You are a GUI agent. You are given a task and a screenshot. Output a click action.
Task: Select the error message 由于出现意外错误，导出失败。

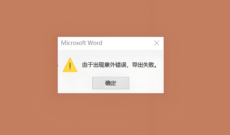click(120, 65)
